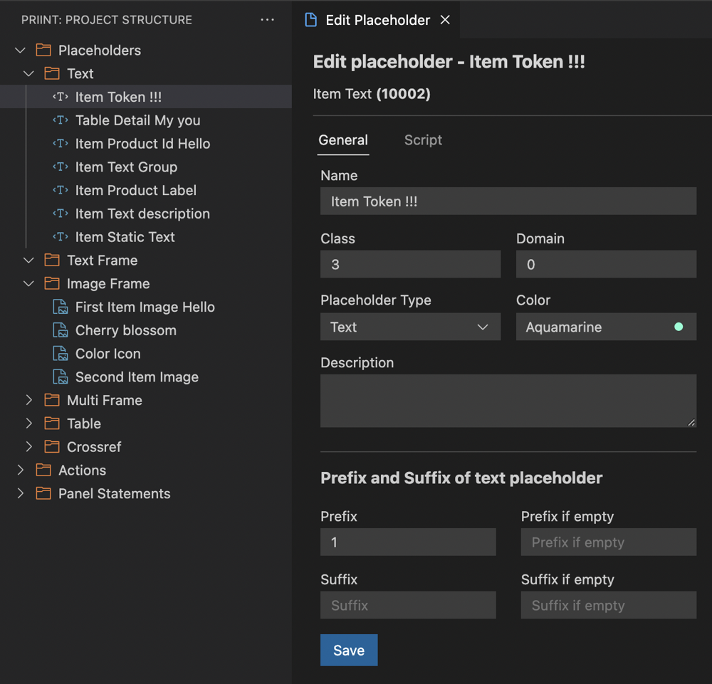Click the Actions folder icon
712x684 pixels.
(43, 470)
